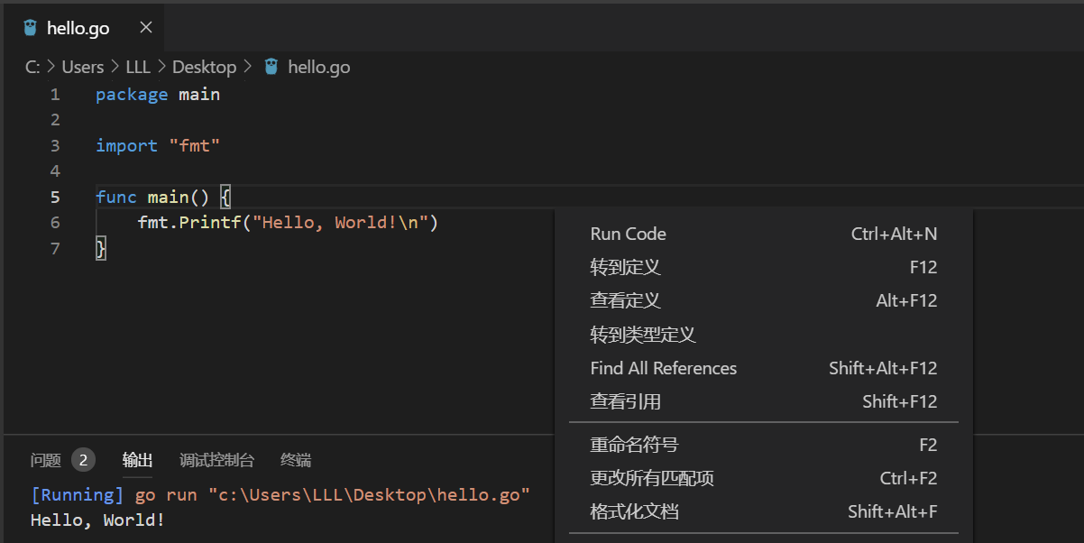Choose 格式化文档 in context menu

[x=764, y=511]
